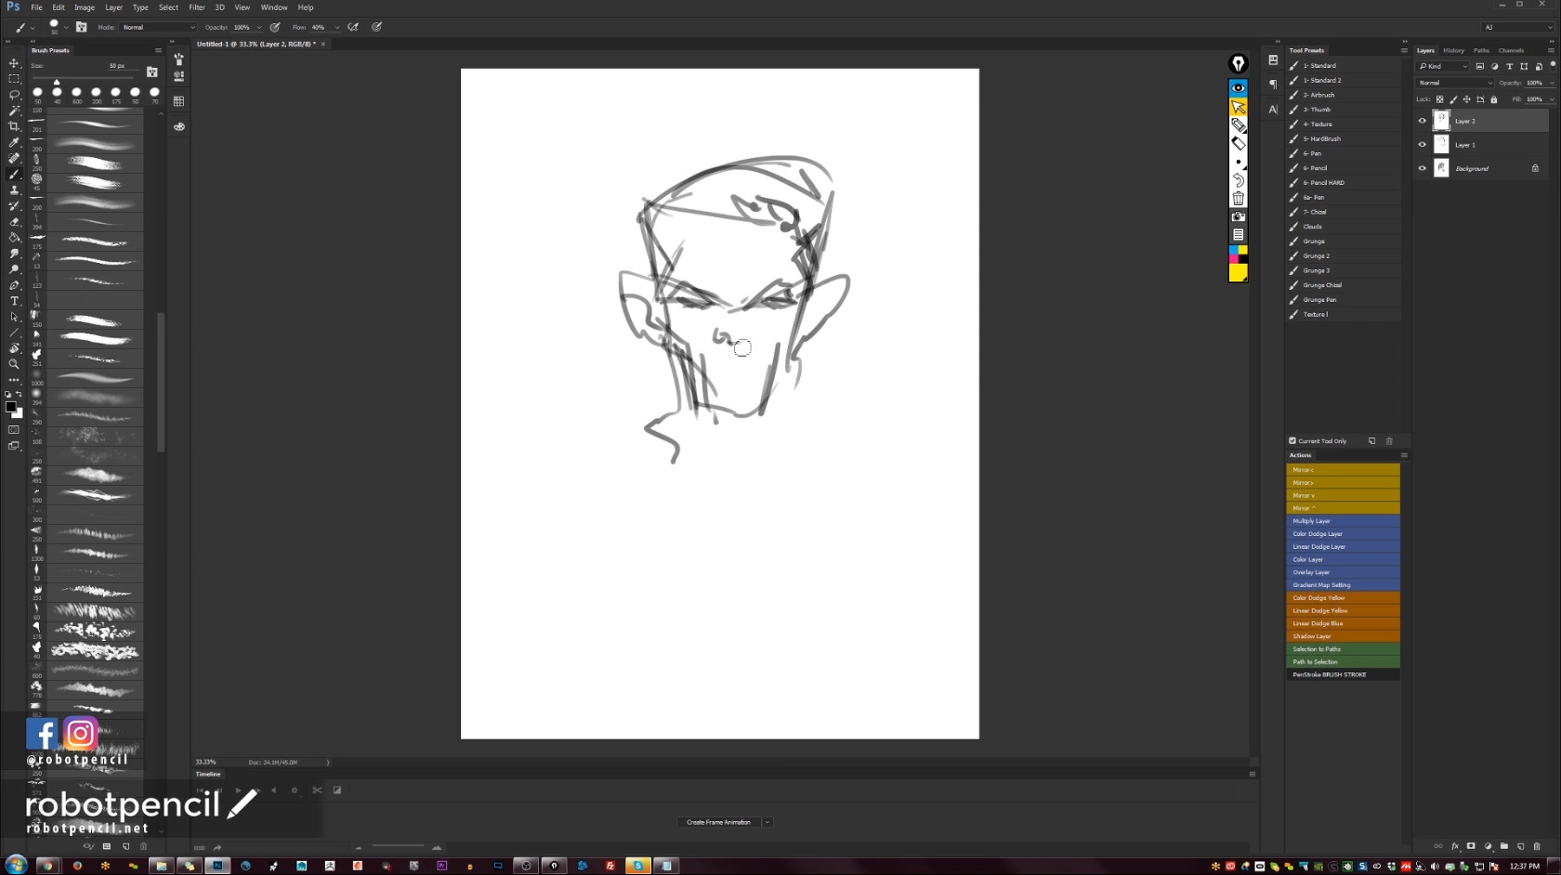Select the Eraser tool
This screenshot has width=1561, height=875.
(14, 221)
